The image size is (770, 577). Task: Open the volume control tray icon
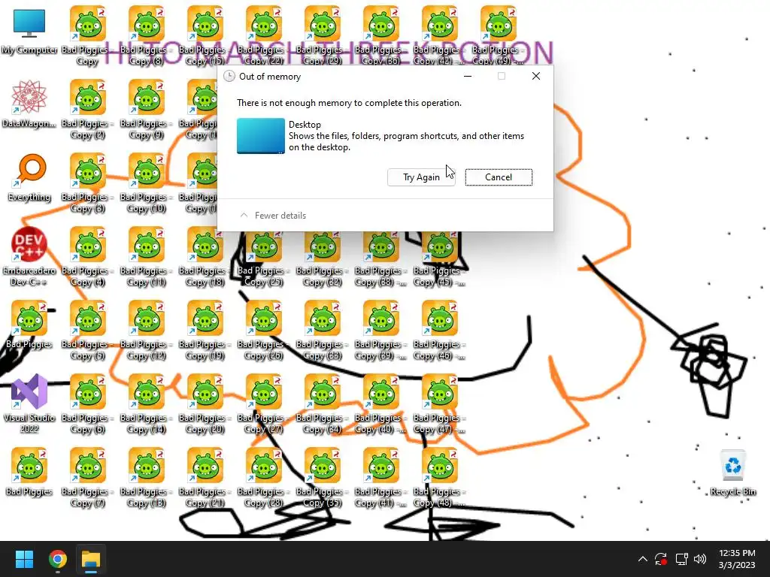(x=700, y=559)
